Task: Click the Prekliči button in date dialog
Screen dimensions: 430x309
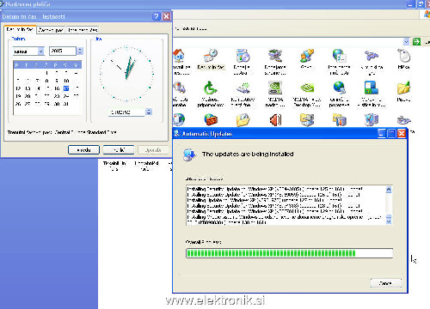Action: [x=119, y=149]
